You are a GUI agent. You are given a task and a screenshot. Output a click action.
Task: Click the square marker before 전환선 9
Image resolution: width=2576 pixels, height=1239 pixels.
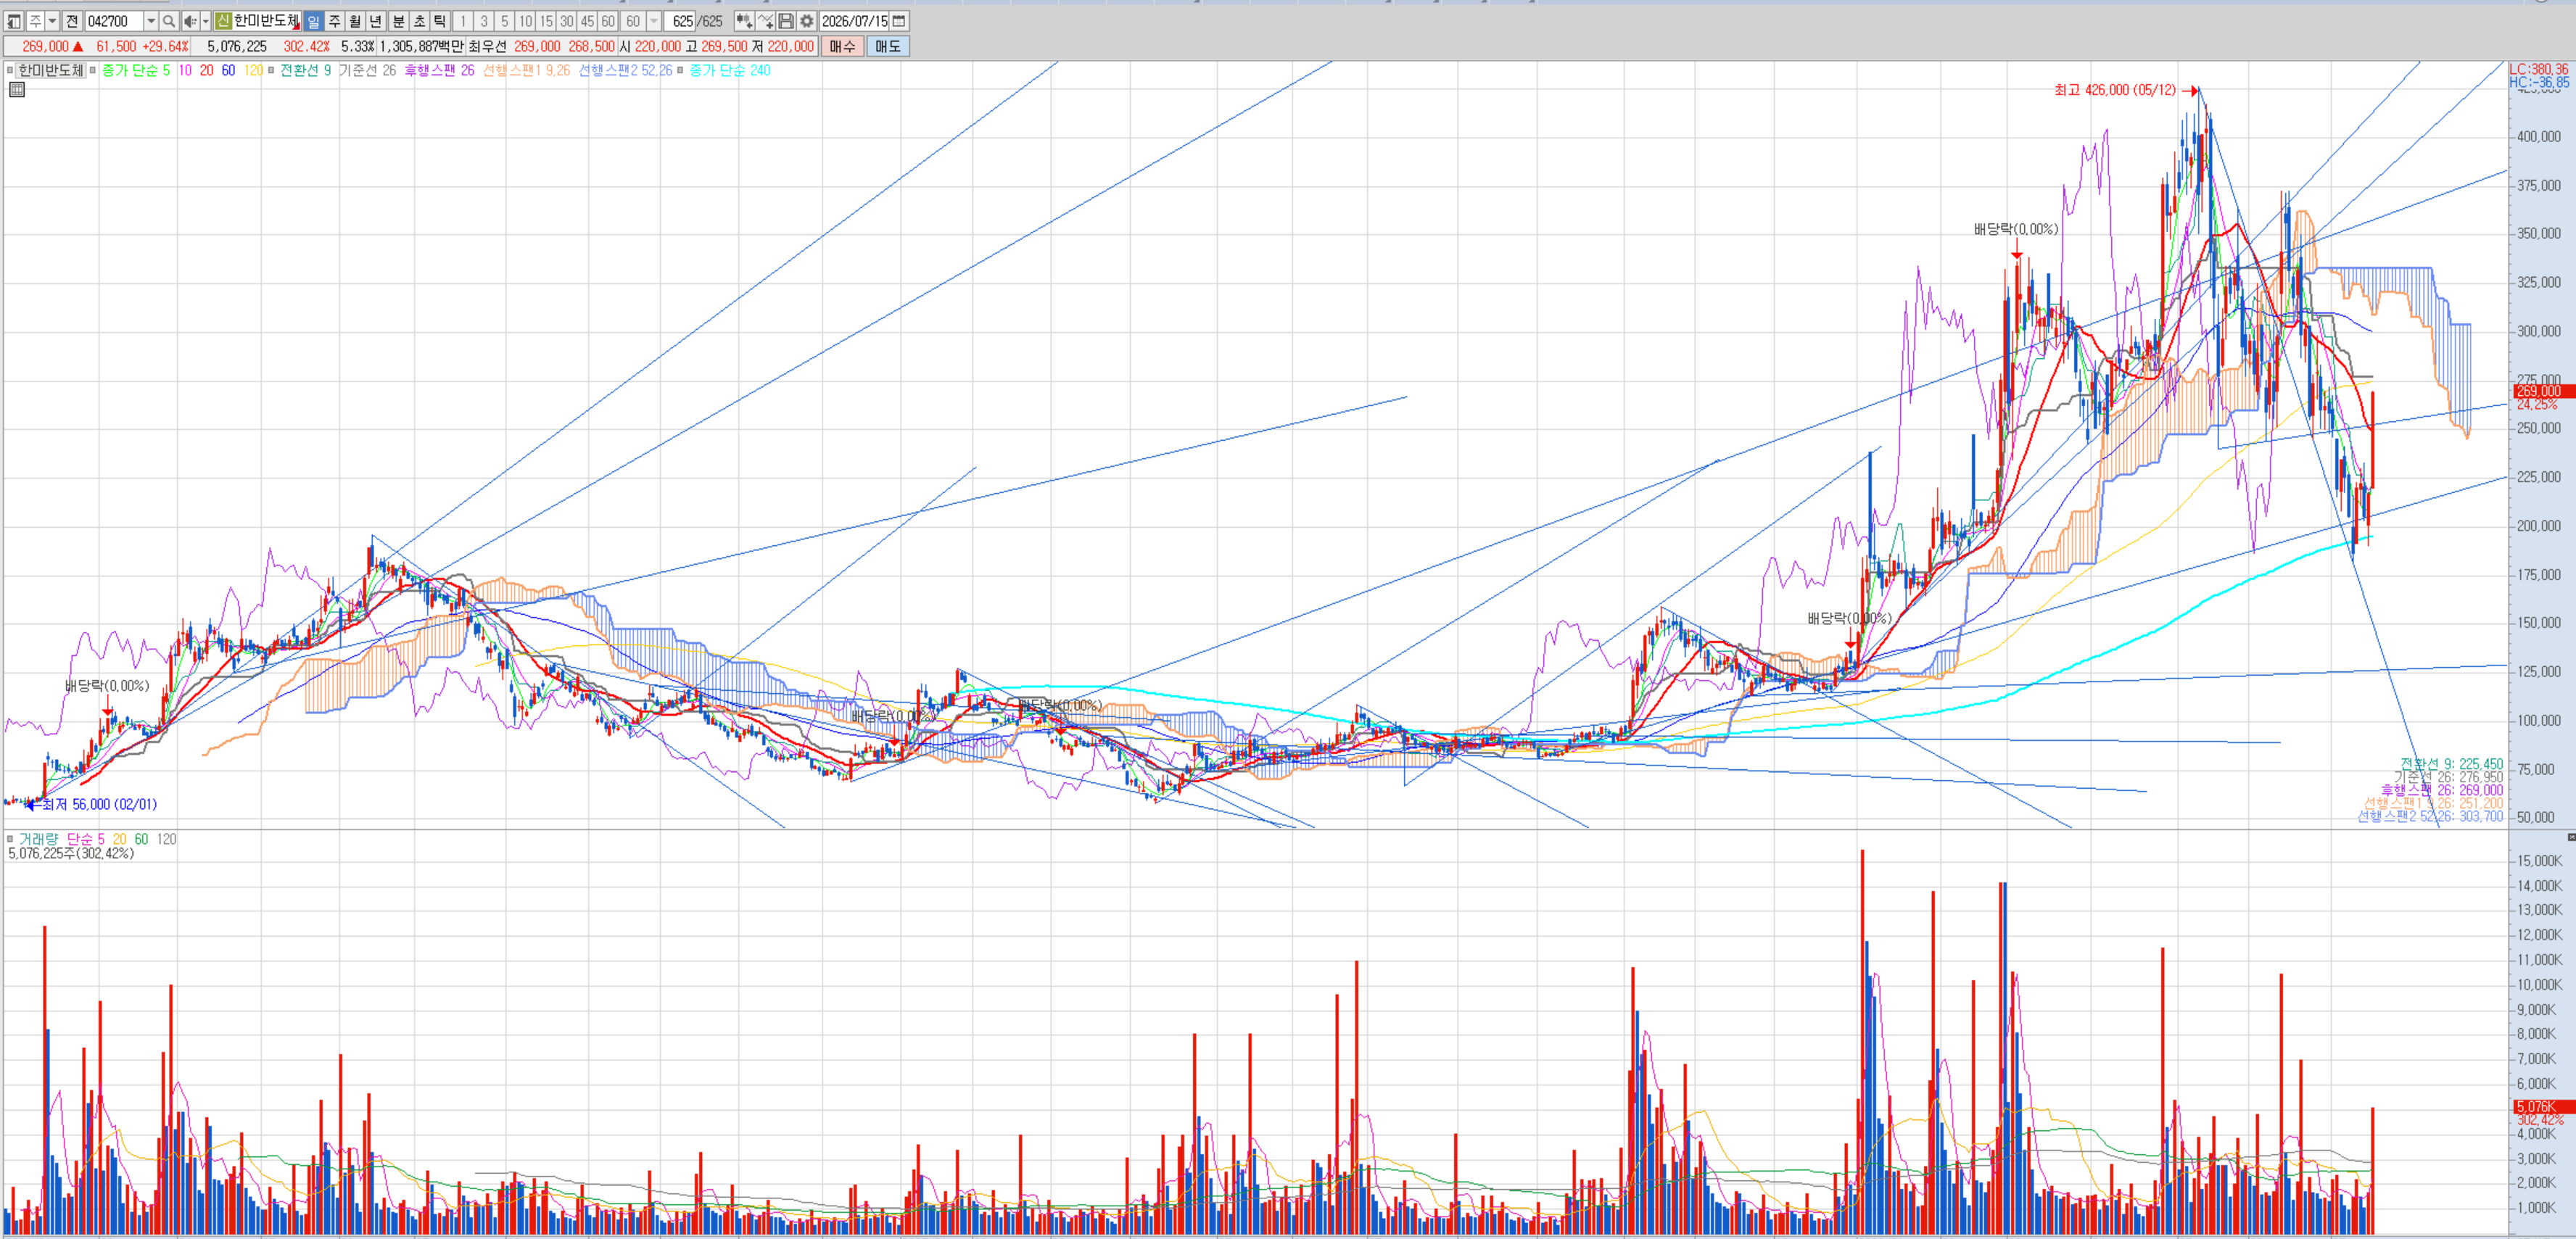point(271,70)
